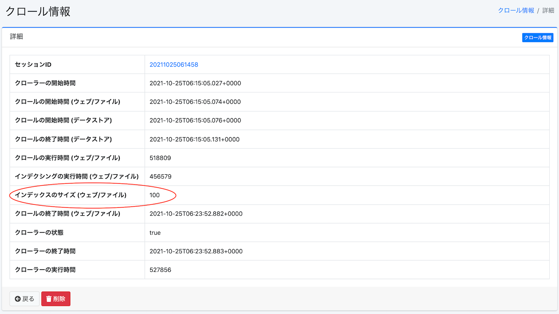Click the blue クロール情報 badge button
This screenshot has height=314, width=559.
tap(537, 38)
